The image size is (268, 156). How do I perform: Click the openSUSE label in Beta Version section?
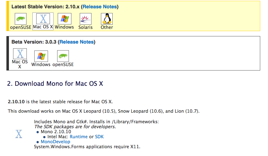(x=63, y=64)
